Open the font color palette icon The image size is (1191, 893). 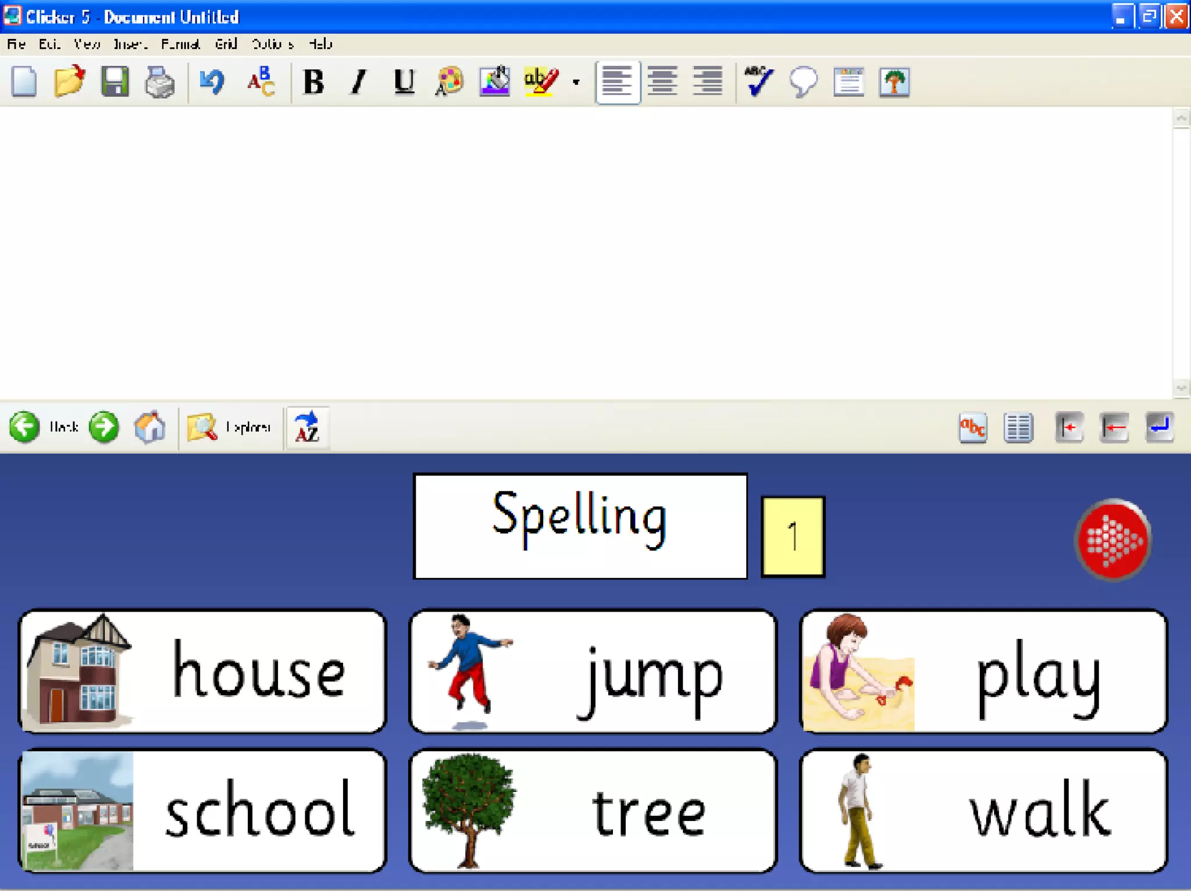(449, 81)
